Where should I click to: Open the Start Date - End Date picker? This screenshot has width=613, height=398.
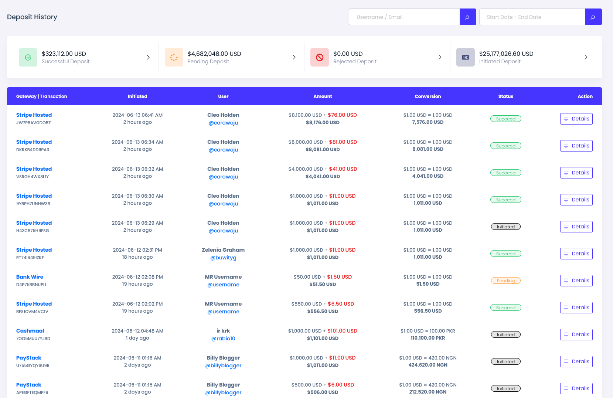[x=532, y=17]
